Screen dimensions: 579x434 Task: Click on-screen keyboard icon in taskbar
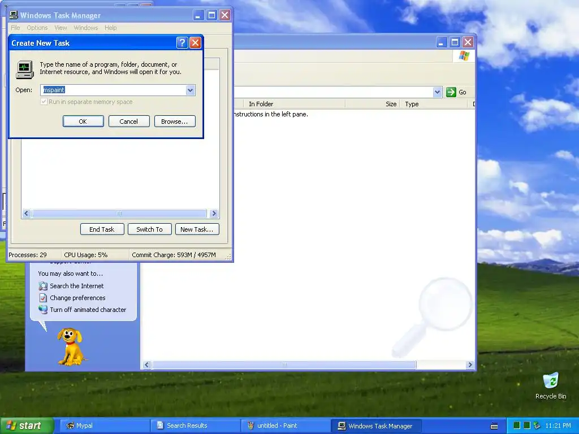point(494,426)
